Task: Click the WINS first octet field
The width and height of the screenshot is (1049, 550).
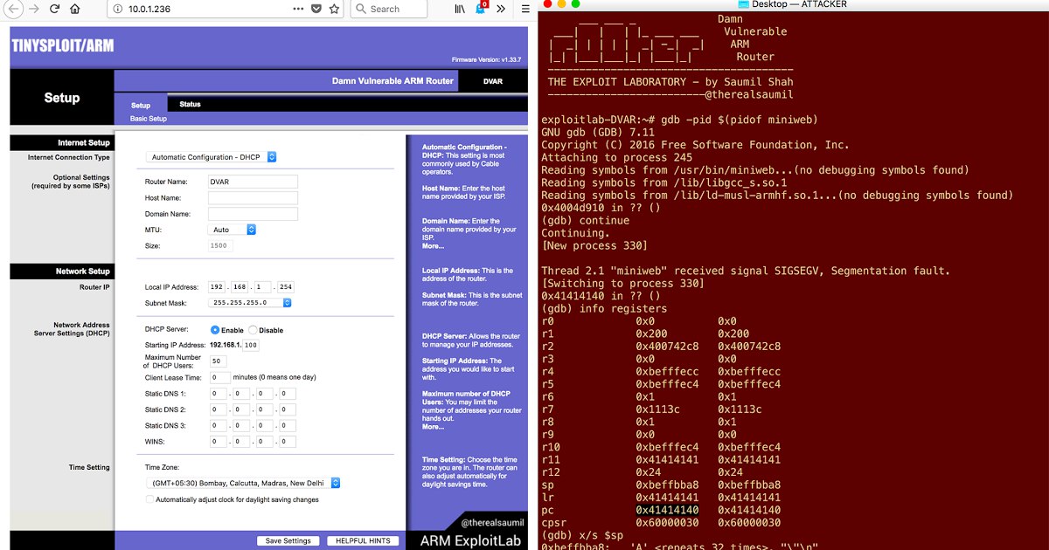Action: [x=218, y=442]
